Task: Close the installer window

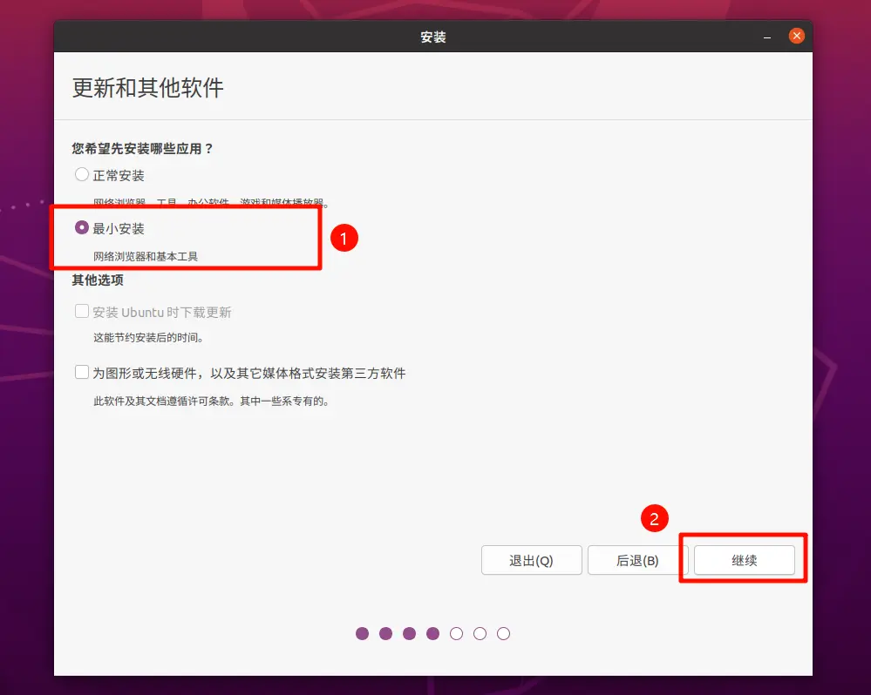Action: coord(797,36)
